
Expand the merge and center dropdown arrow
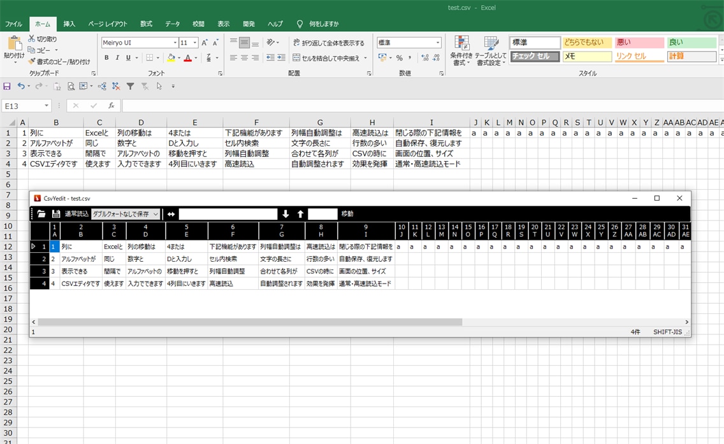pyautogui.click(x=365, y=58)
